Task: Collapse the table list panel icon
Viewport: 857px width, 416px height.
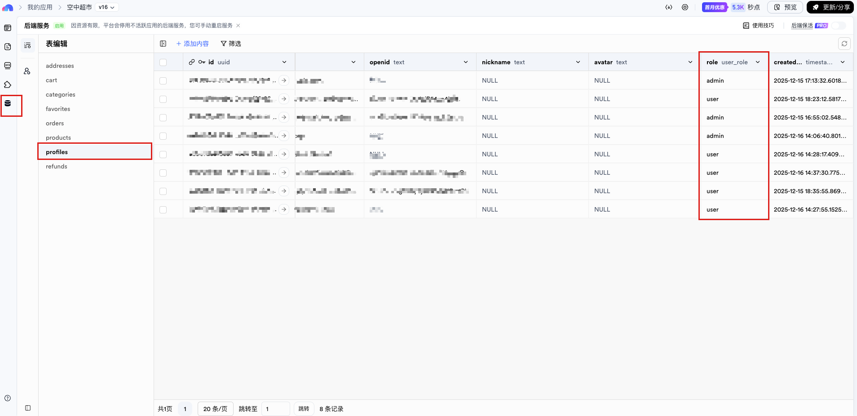Action: 163,44
